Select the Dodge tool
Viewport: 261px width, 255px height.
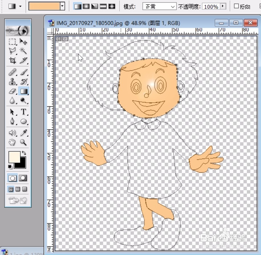pyautogui.click(x=23, y=100)
